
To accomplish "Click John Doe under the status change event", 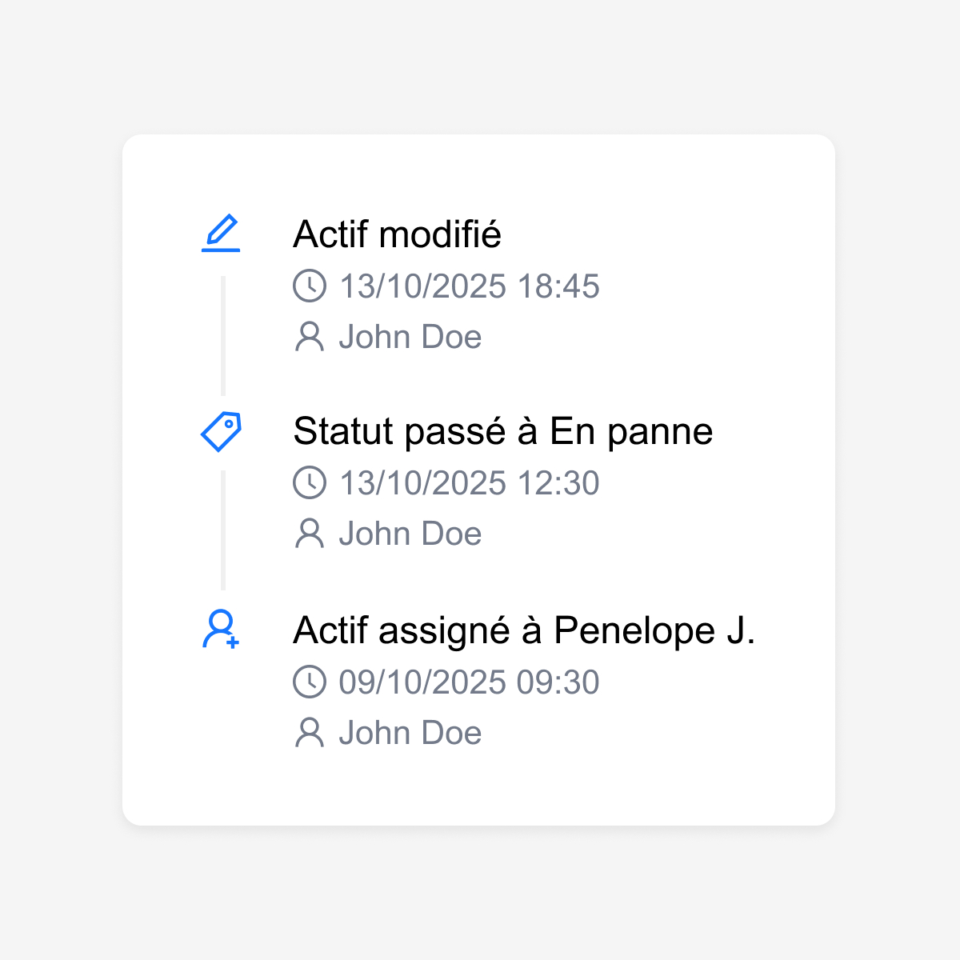I will tap(410, 533).
